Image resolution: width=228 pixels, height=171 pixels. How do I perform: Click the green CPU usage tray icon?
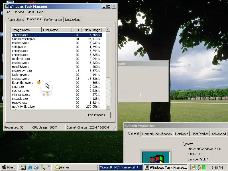204,167
